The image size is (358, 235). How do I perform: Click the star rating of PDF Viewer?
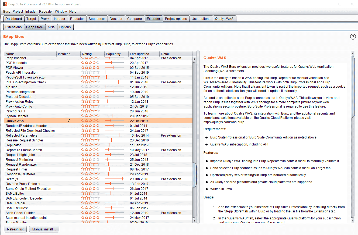point(90,68)
